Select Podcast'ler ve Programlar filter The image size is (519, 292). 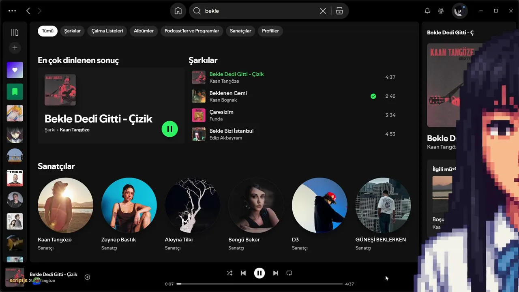[x=192, y=31]
